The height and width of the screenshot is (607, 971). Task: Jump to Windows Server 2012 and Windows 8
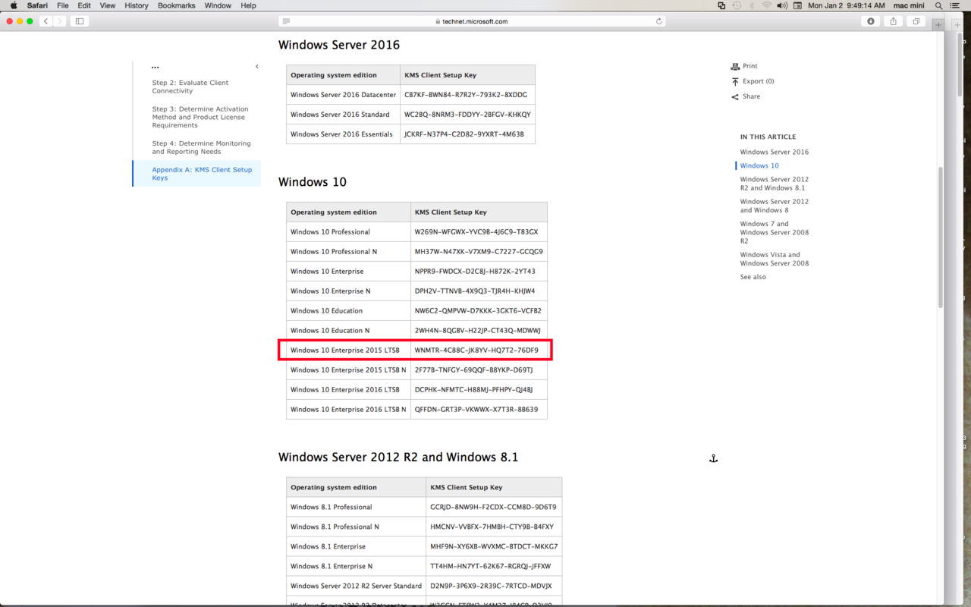[x=775, y=206]
